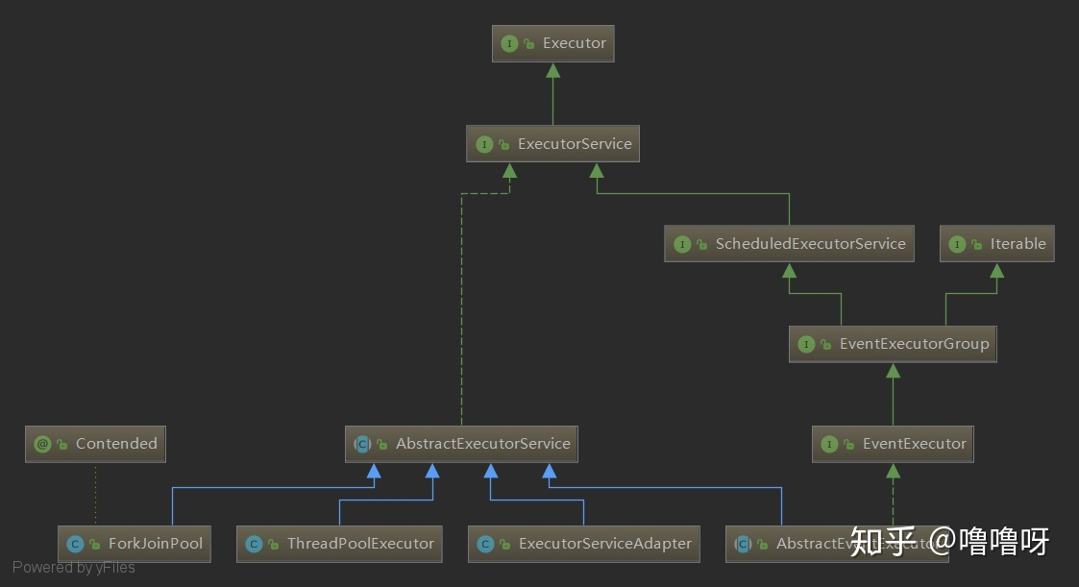
Task: Click the EventExecutor text label
Action: click(915, 443)
